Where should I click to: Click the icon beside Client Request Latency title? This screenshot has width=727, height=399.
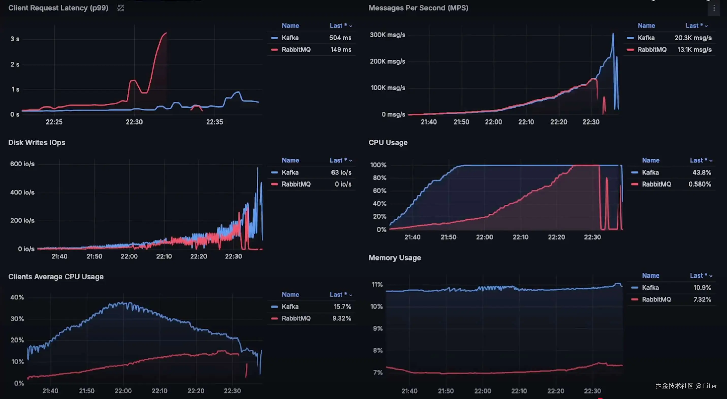(121, 8)
